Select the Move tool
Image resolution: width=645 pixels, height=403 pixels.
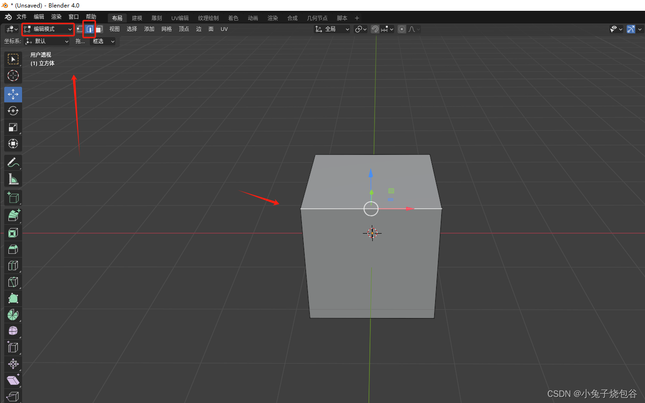(13, 94)
